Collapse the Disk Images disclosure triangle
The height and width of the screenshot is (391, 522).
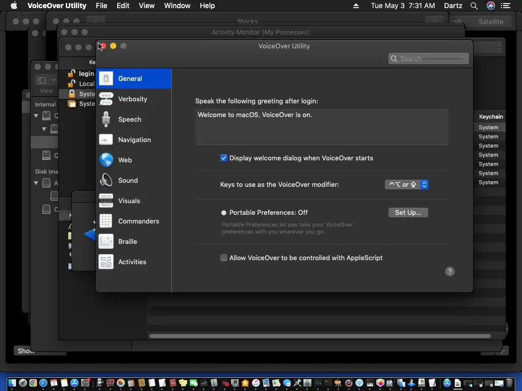[36, 183]
